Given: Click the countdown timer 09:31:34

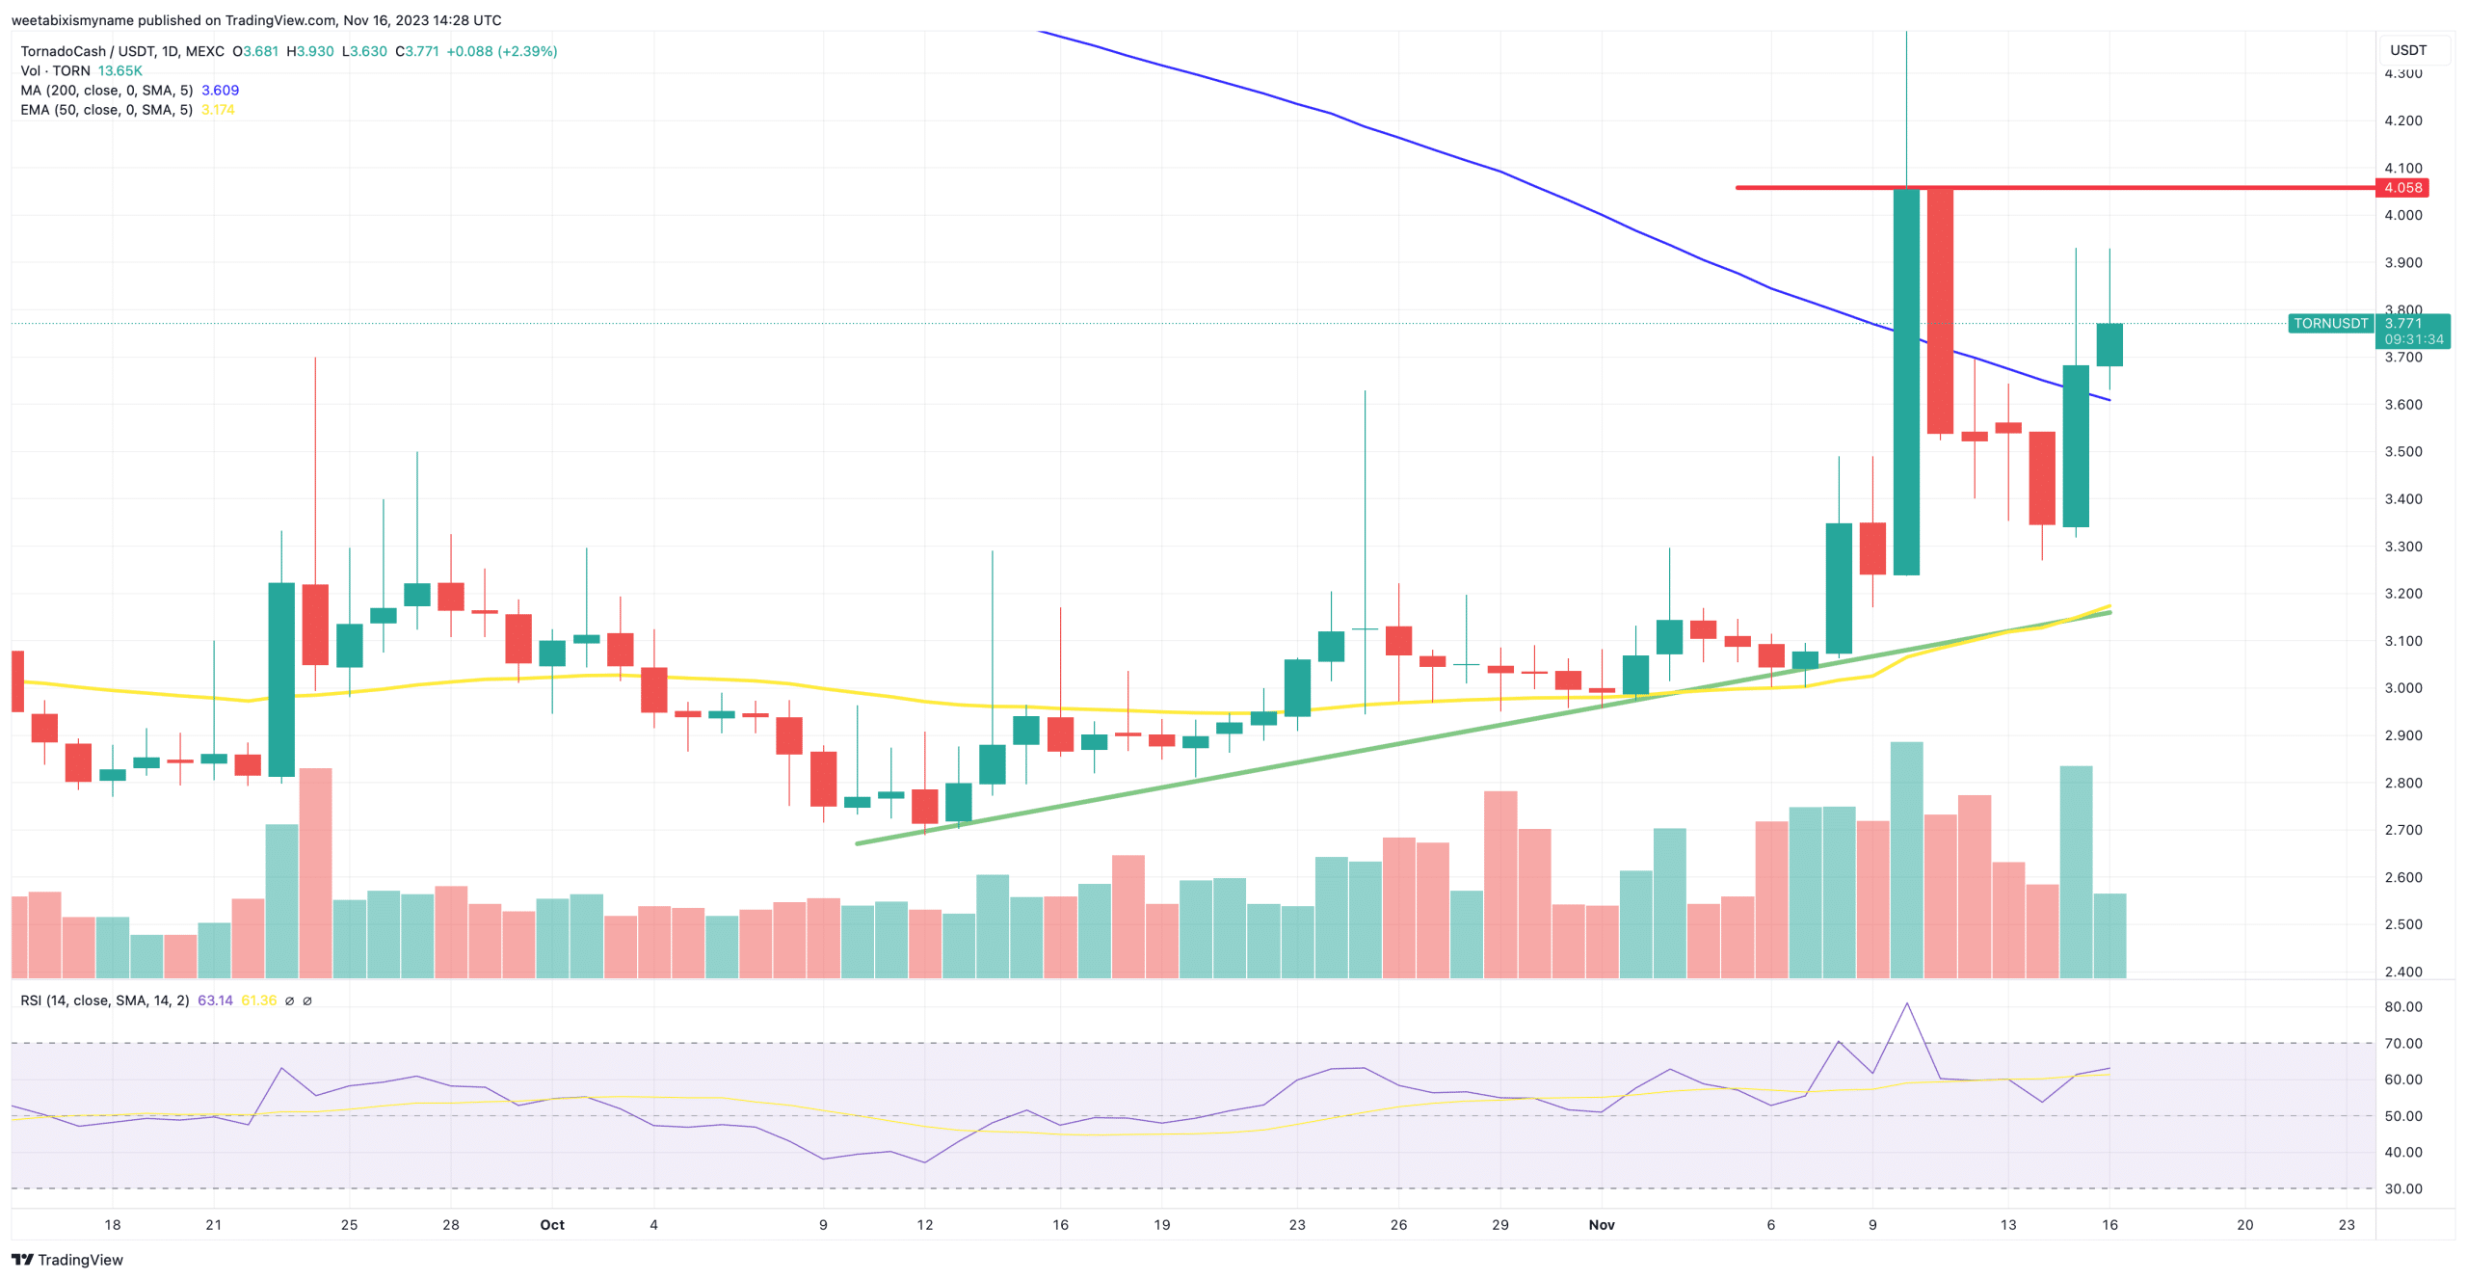Looking at the screenshot, I should (2413, 339).
